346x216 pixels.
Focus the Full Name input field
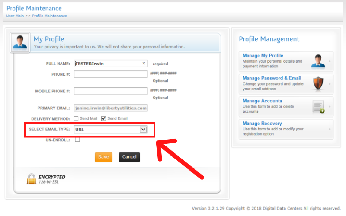point(111,64)
